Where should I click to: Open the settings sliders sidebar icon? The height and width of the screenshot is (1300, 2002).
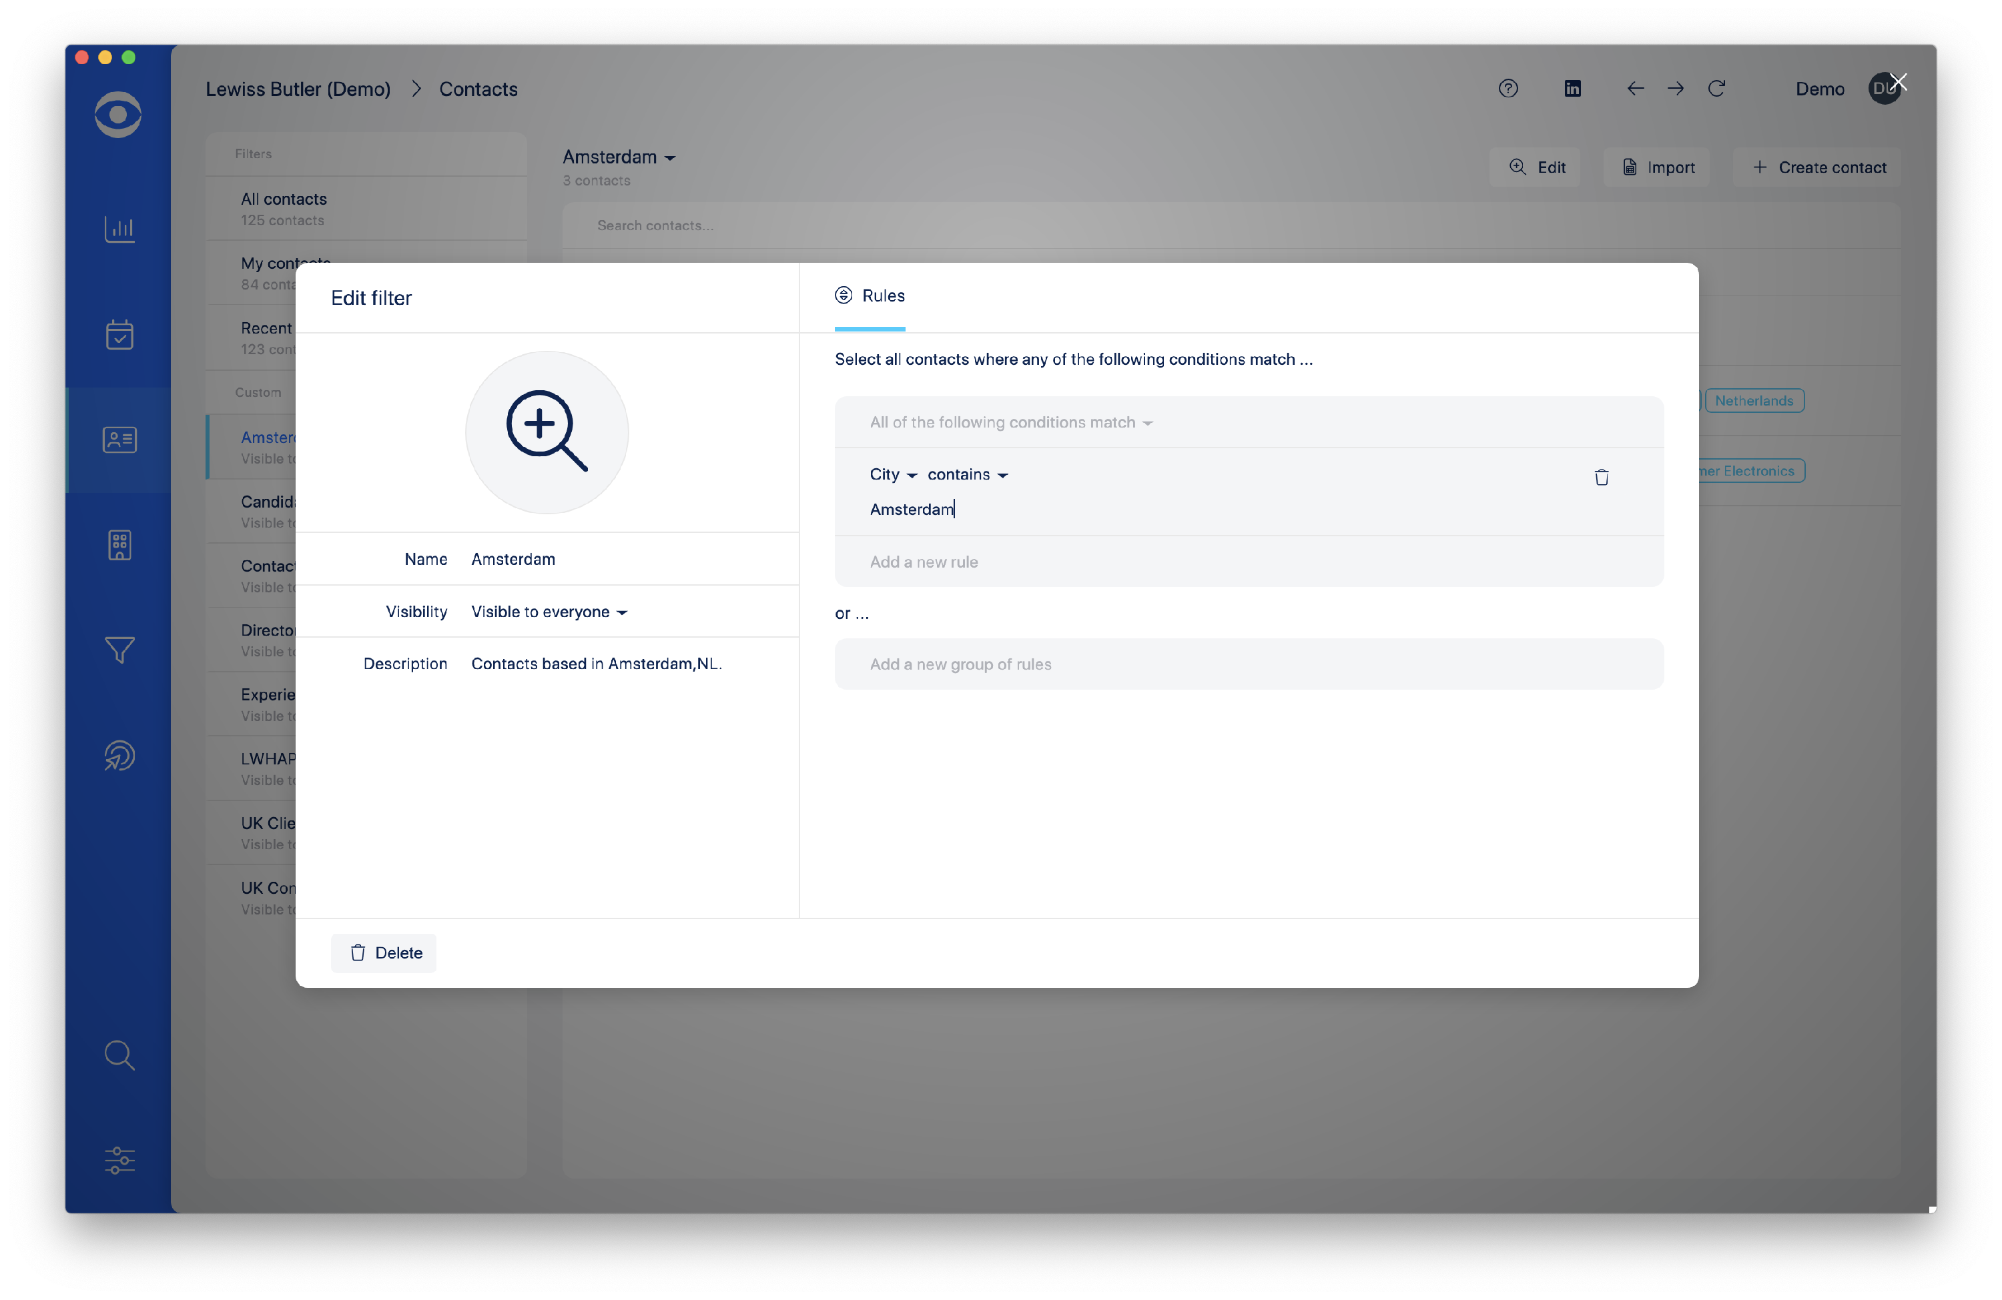(119, 1159)
